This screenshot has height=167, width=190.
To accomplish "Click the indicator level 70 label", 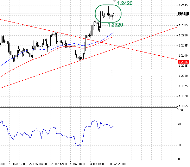I will (180, 124).
